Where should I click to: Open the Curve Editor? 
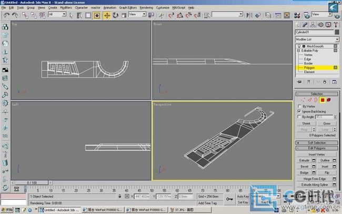click(278, 15)
